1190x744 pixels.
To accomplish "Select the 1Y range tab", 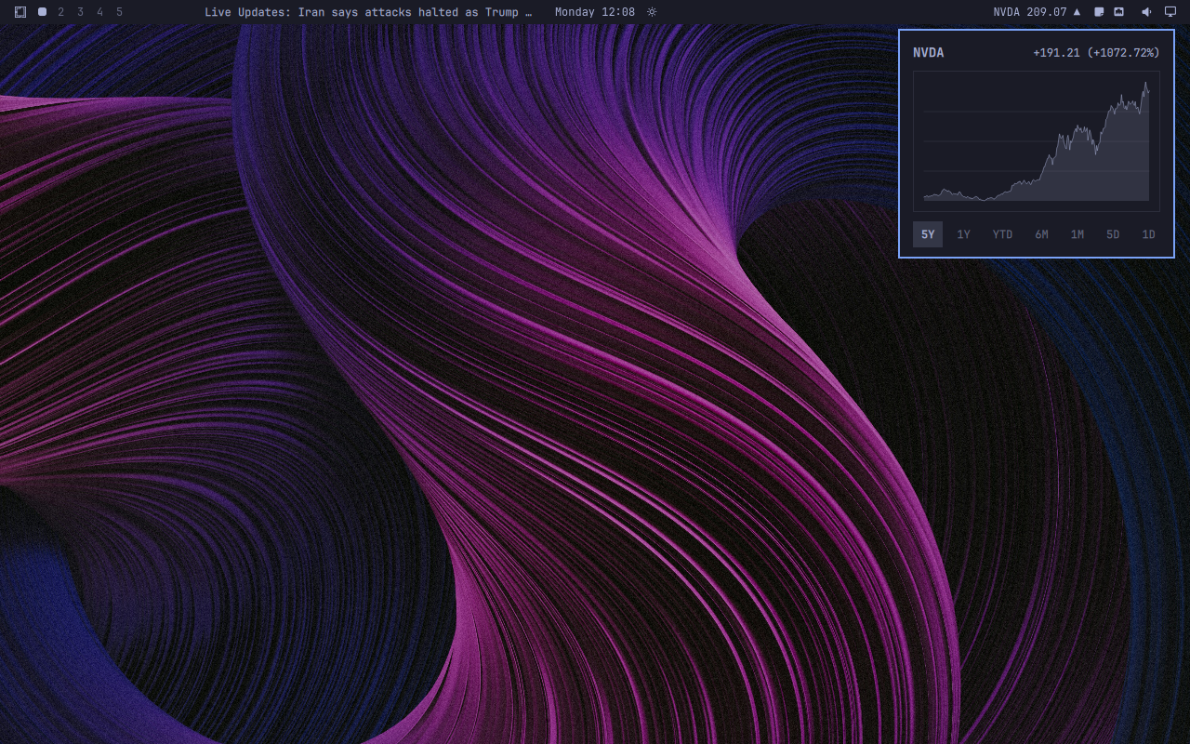I will pyautogui.click(x=963, y=234).
